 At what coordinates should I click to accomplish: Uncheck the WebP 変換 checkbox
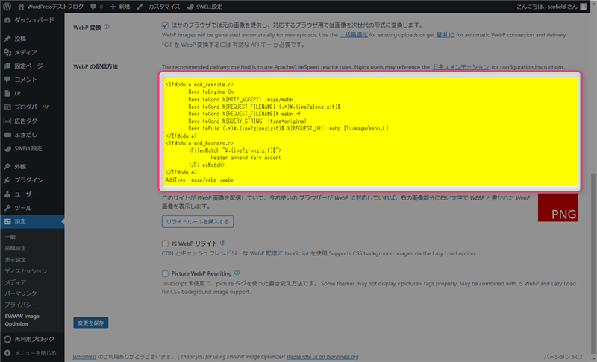point(165,25)
